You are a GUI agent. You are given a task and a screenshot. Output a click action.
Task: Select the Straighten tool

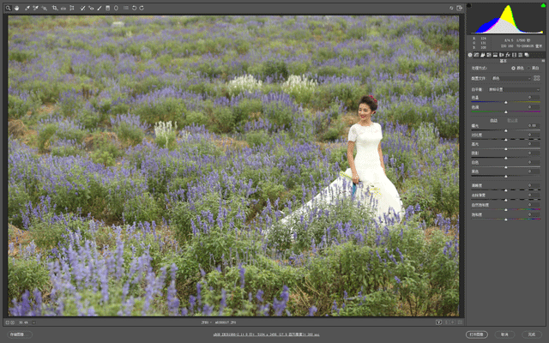[x=63, y=8]
